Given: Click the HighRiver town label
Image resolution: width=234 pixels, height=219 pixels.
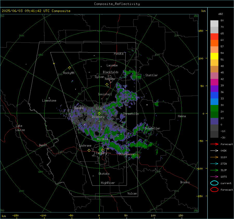Looking at the screenshot, I should coord(108,183).
